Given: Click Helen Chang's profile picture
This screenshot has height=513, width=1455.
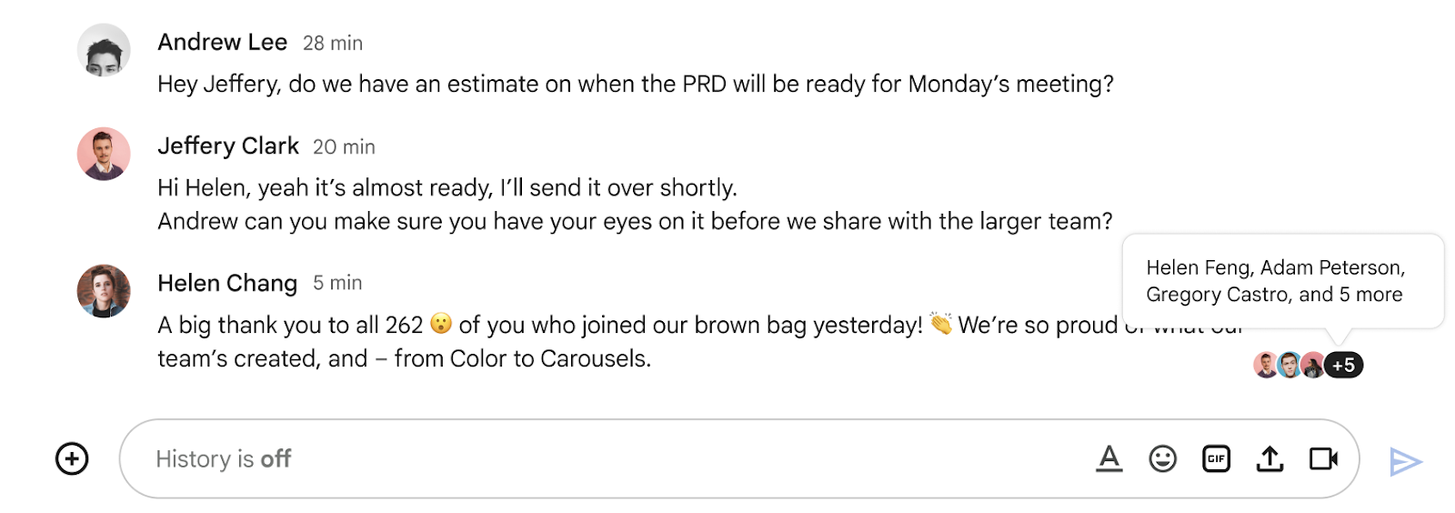Looking at the screenshot, I should coord(104,291).
